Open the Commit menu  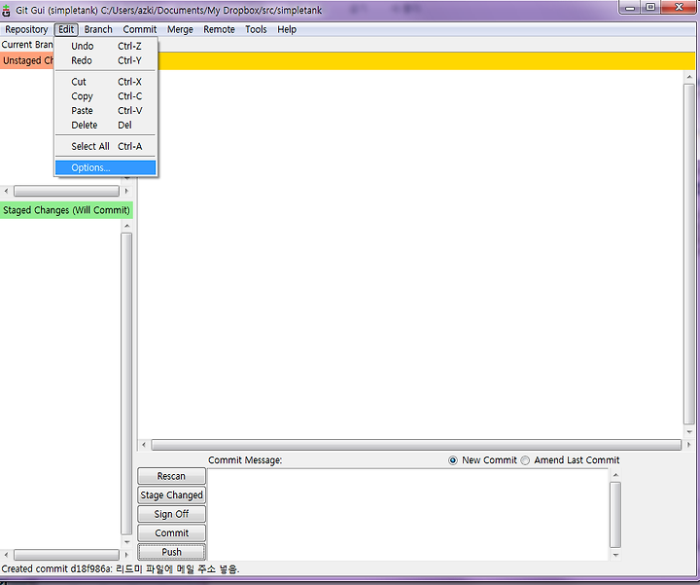coord(140,29)
